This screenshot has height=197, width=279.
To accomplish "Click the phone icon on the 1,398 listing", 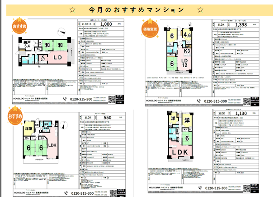I will tap(199, 101).
